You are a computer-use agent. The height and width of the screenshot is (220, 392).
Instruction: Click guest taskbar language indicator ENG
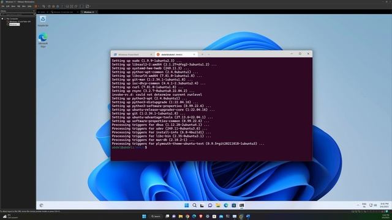click(x=364, y=205)
